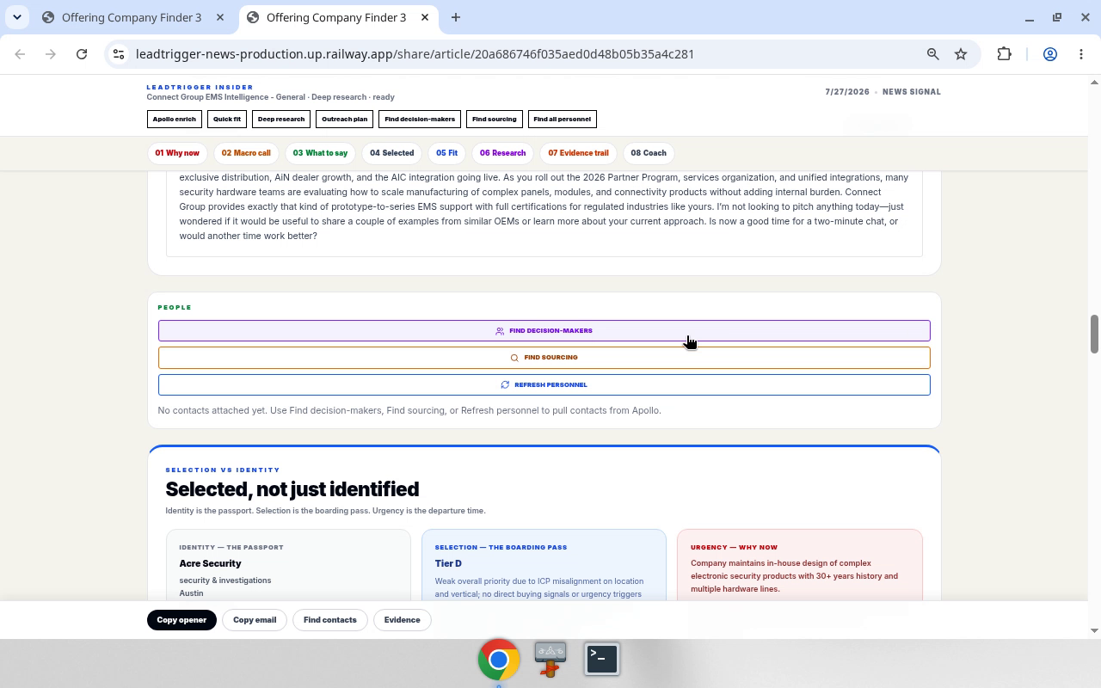Click the Find contacts button
1101x688 pixels.
click(x=329, y=620)
